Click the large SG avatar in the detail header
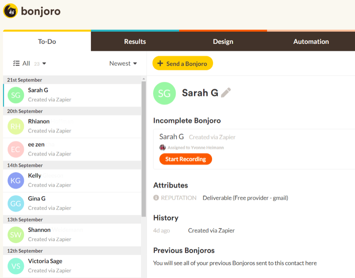 tap(164, 93)
